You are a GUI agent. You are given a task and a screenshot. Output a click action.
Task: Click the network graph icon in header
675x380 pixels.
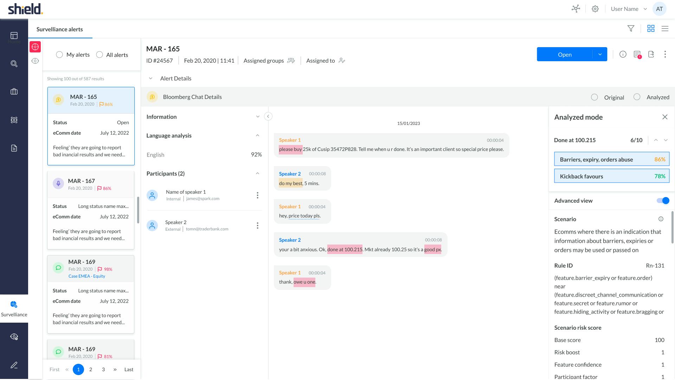coord(576,9)
